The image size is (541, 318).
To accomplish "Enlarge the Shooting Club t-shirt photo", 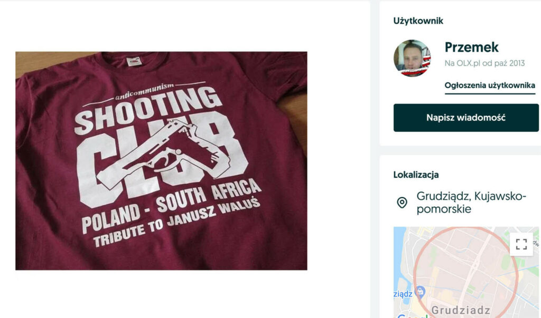I will pyautogui.click(x=161, y=161).
